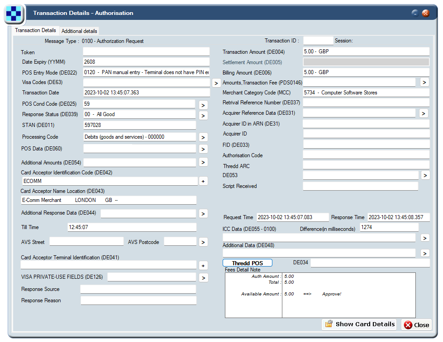The height and width of the screenshot is (342, 443).
Task: Click the 'Auth Amount :' label
Action: pos(267,276)
